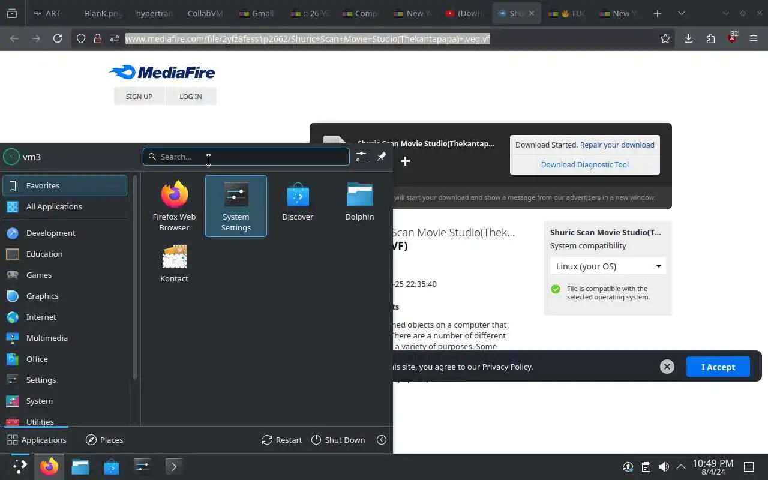Click the uBlock extension icon with badge
This screenshot has width=768, height=480.
coord(732,38)
